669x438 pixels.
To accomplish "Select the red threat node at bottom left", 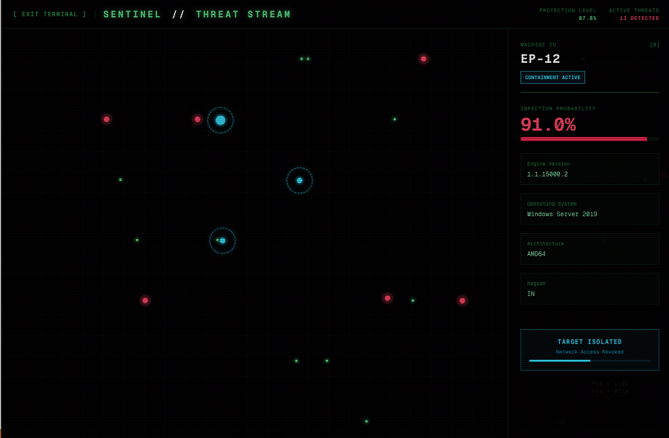I will click(x=145, y=301).
